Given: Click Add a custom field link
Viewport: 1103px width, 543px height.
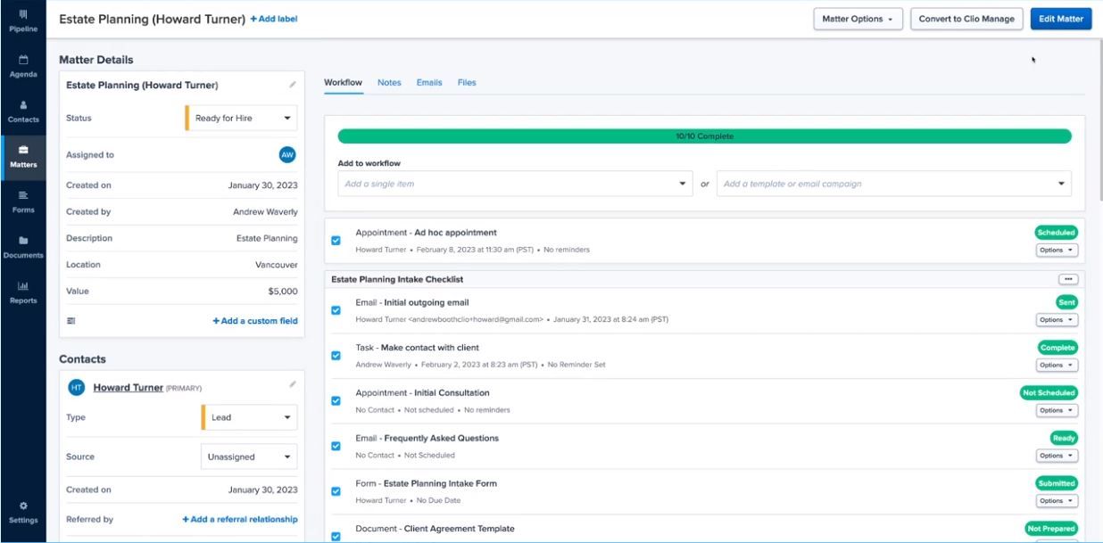Looking at the screenshot, I should 255,321.
